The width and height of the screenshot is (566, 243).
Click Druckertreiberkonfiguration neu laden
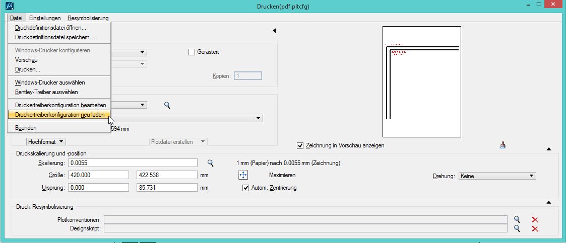point(59,115)
